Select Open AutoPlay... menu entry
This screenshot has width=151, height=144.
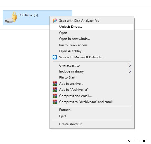[92, 51]
